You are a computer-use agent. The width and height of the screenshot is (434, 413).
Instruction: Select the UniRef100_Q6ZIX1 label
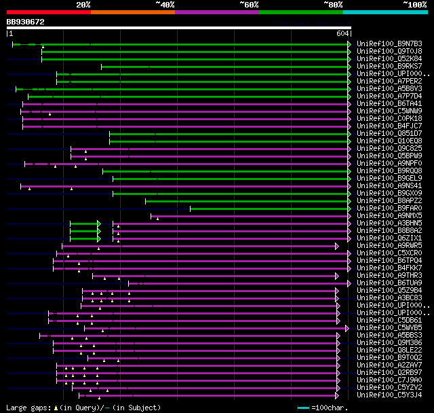389,238
